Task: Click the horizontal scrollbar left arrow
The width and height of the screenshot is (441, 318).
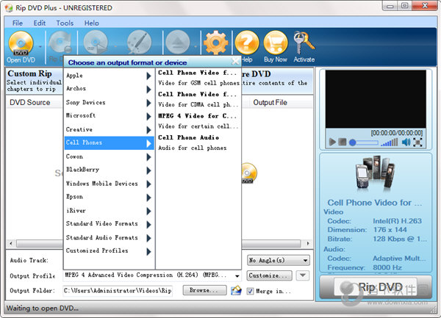Action: click(x=11, y=243)
